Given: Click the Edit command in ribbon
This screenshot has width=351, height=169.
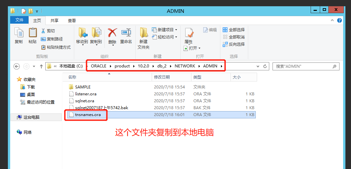Looking at the screenshot, I should pos(210,30).
